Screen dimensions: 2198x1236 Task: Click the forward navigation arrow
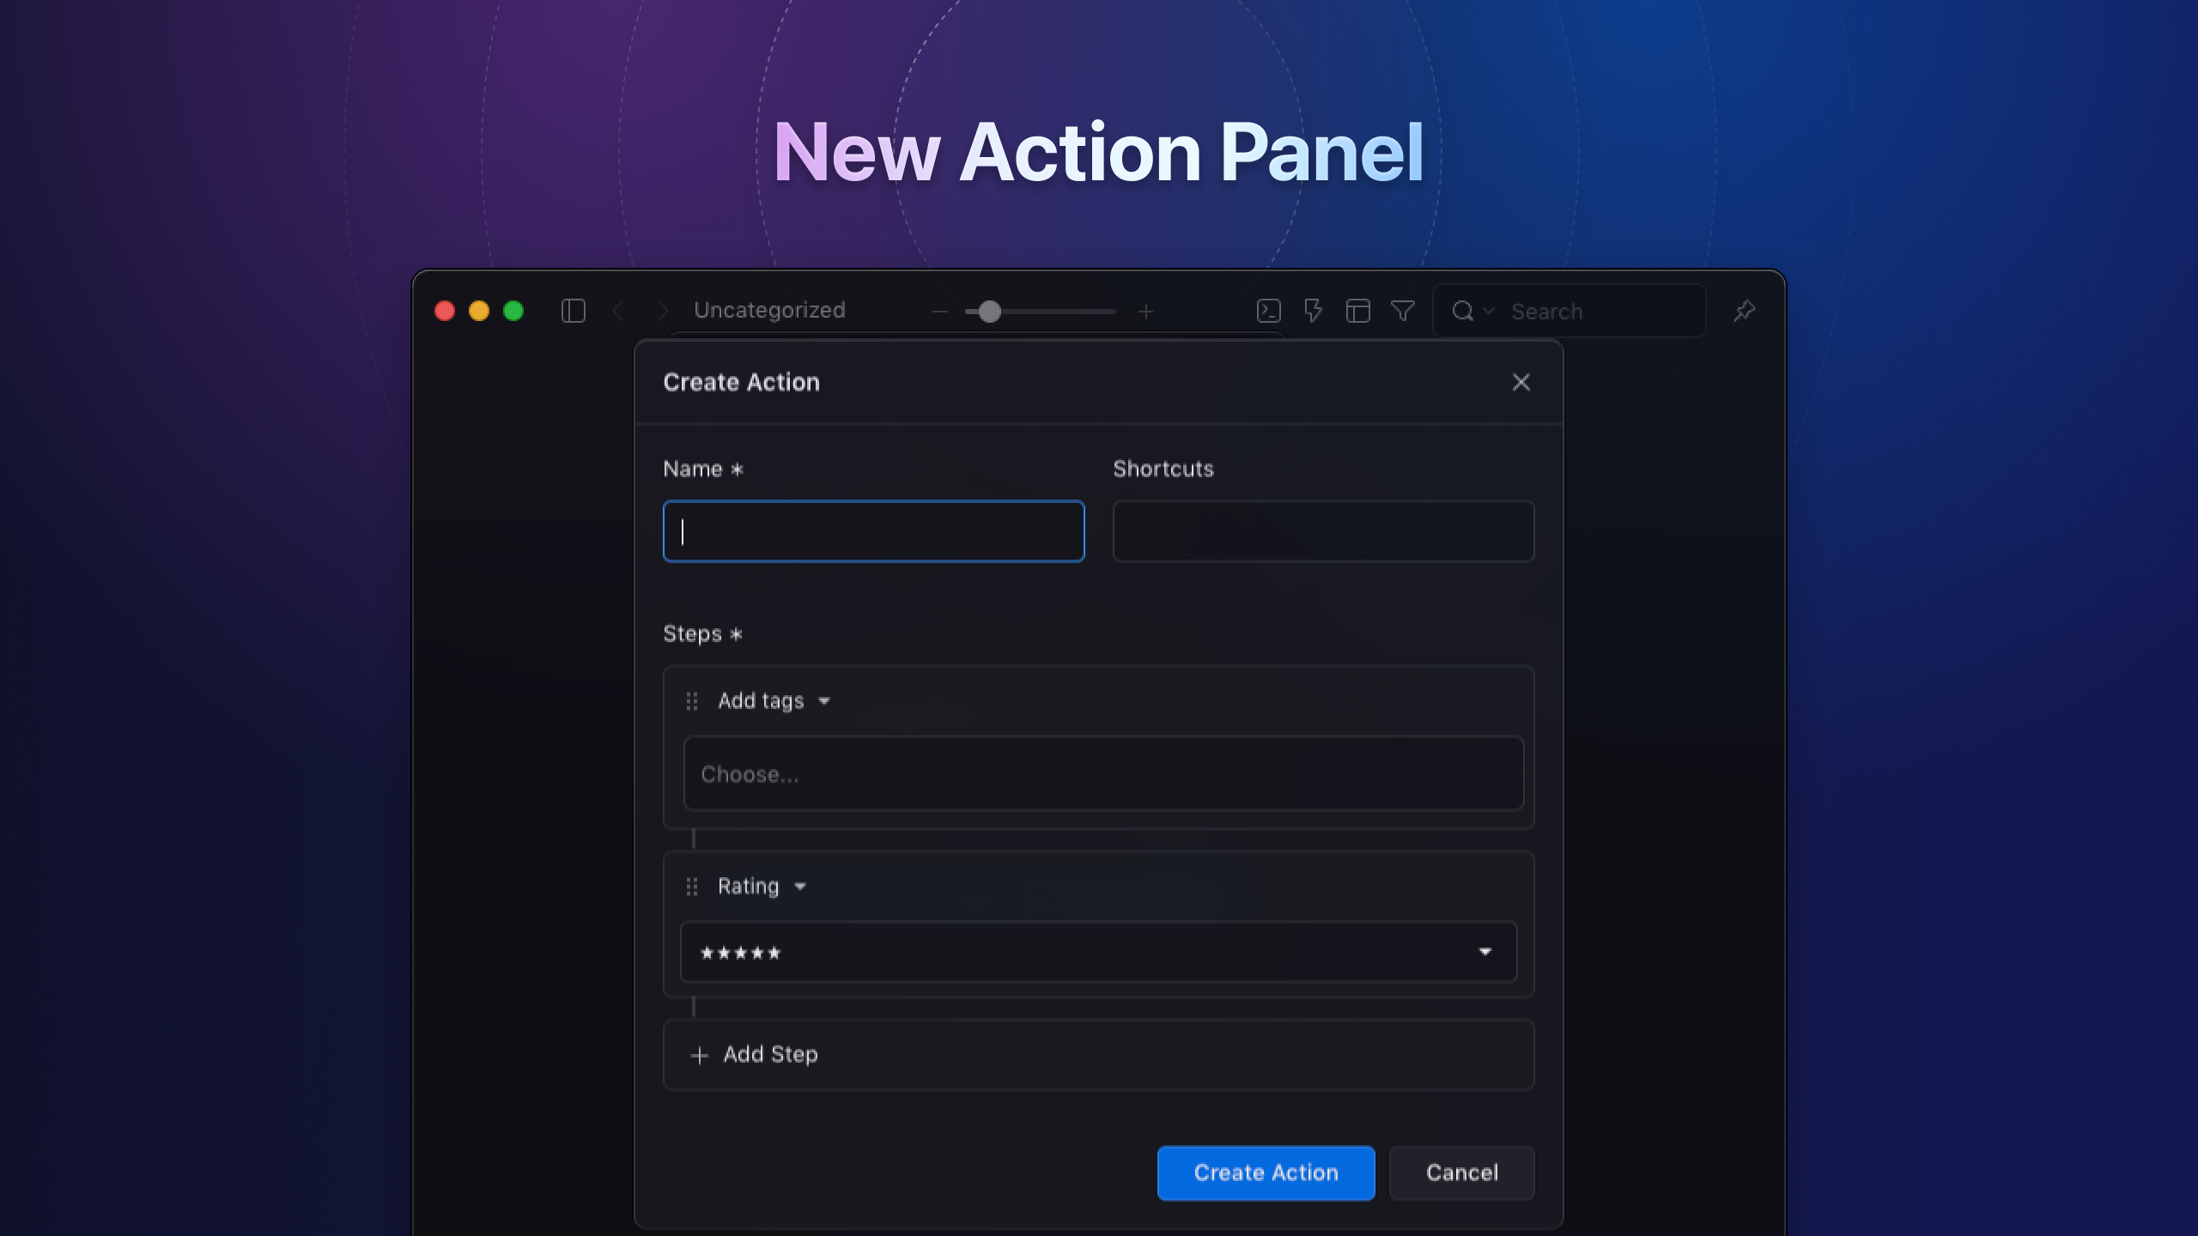(661, 311)
